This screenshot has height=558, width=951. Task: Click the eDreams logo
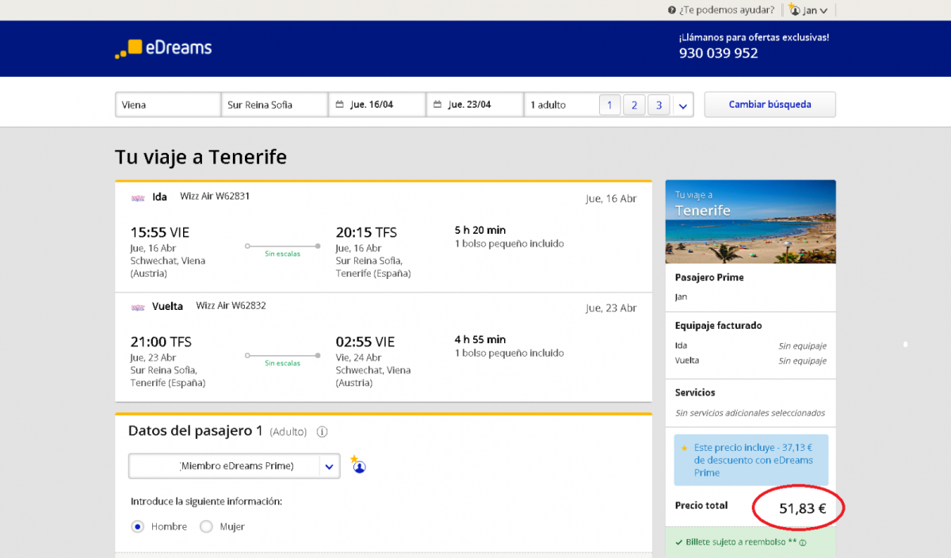pyautogui.click(x=163, y=48)
